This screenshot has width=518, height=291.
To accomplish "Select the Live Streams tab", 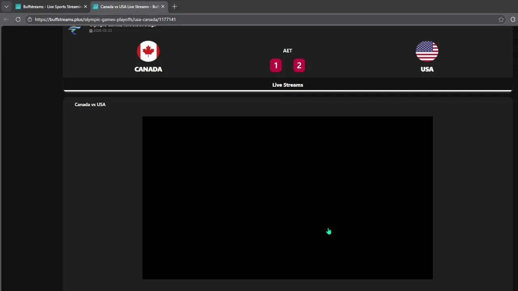I will click(288, 85).
